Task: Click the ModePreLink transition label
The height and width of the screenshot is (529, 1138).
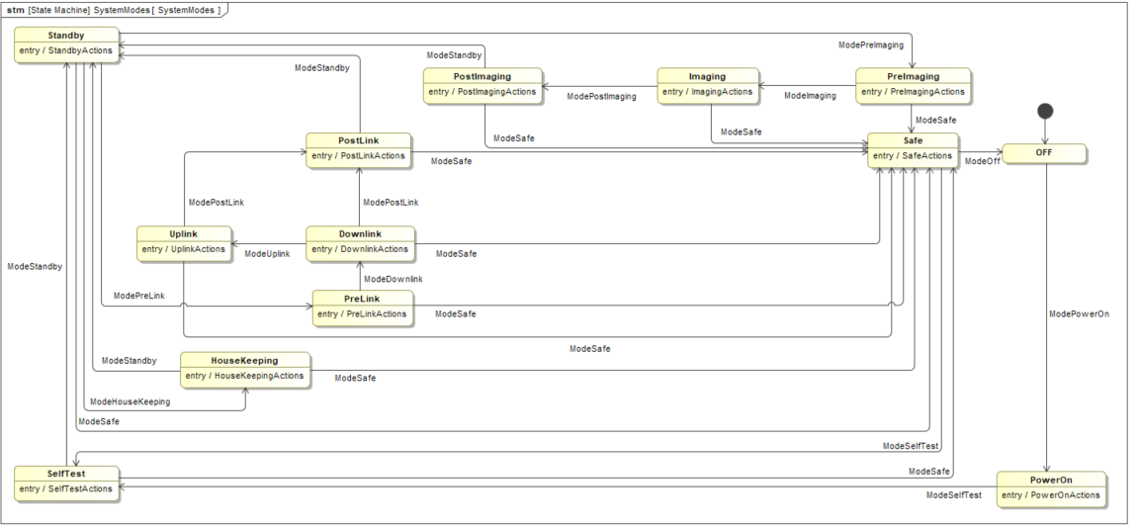Action: [138, 296]
